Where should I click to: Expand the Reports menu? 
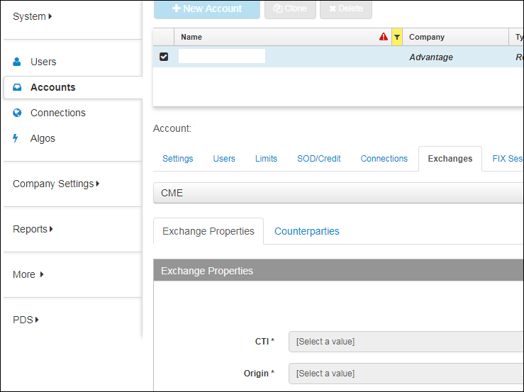[x=33, y=229]
